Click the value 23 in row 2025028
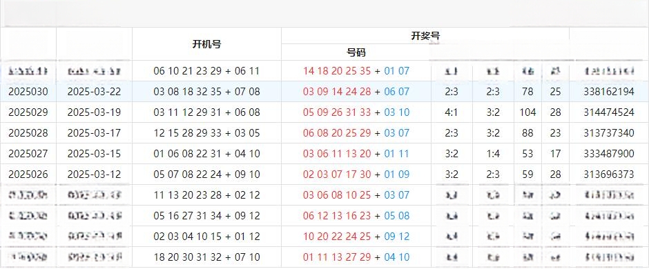 556,133
